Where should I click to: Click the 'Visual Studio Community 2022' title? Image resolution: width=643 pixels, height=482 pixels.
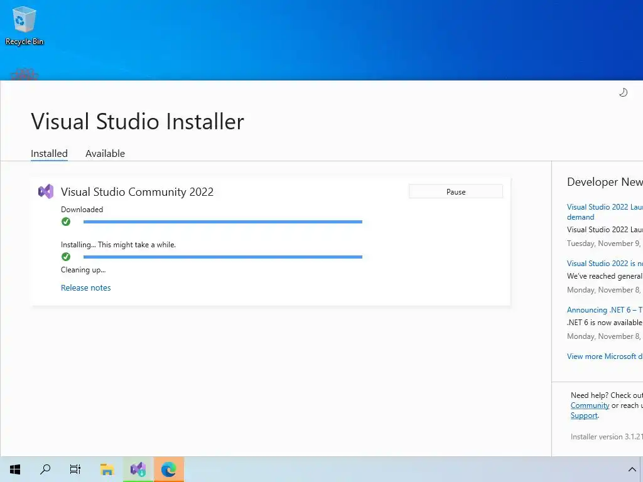click(x=137, y=192)
